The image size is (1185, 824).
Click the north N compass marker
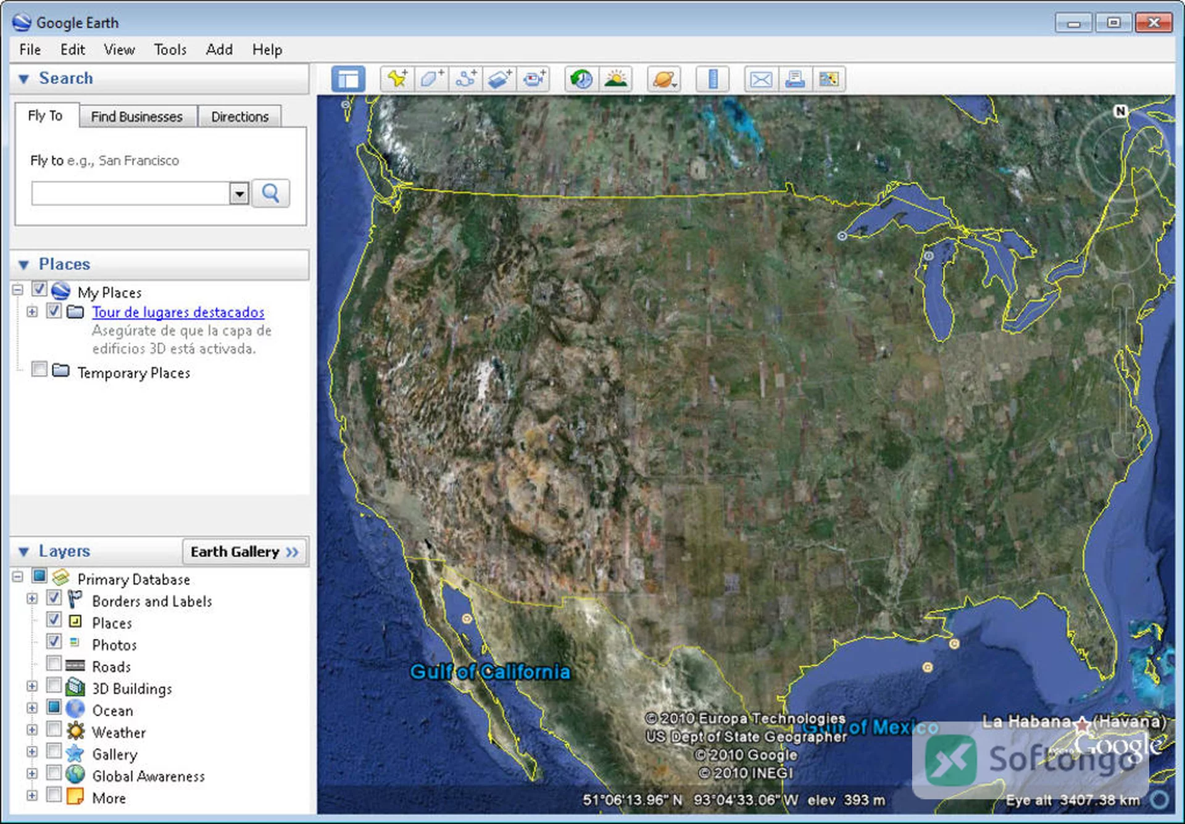point(1120,111)
